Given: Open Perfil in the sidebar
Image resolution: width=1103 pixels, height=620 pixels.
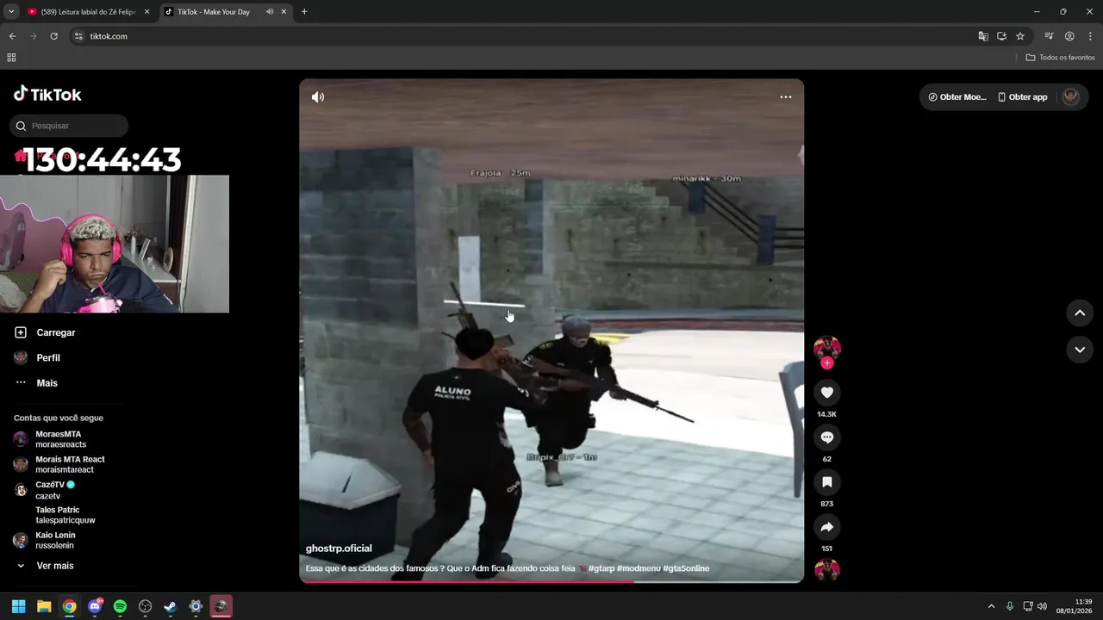Looking at the screenshot, I should point(37,357).
